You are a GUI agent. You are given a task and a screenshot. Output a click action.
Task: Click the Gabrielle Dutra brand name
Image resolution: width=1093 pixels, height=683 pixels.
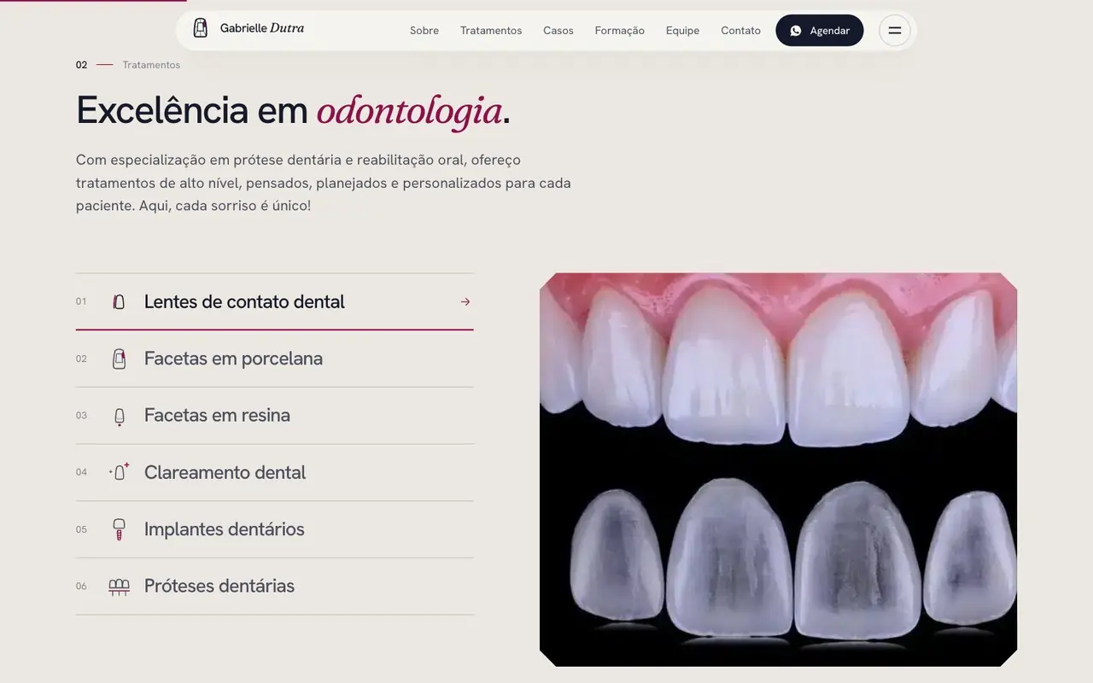click(x=262, y=28)
